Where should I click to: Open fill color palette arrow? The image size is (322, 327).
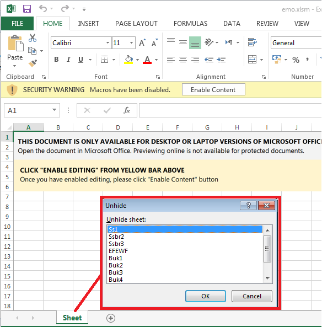(137, 60)
